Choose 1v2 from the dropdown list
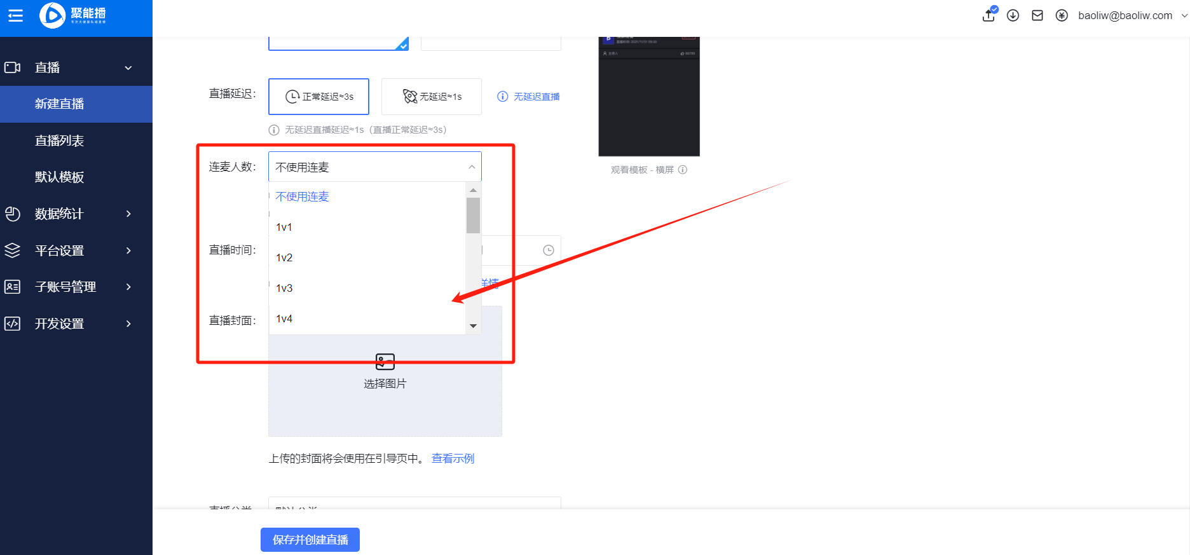The width and height of the screenshot is (1190, 555). click(367, 257)
